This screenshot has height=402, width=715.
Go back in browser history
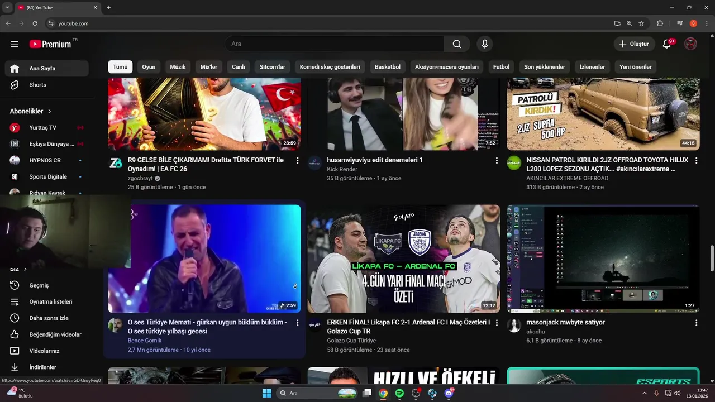[8, 23]
